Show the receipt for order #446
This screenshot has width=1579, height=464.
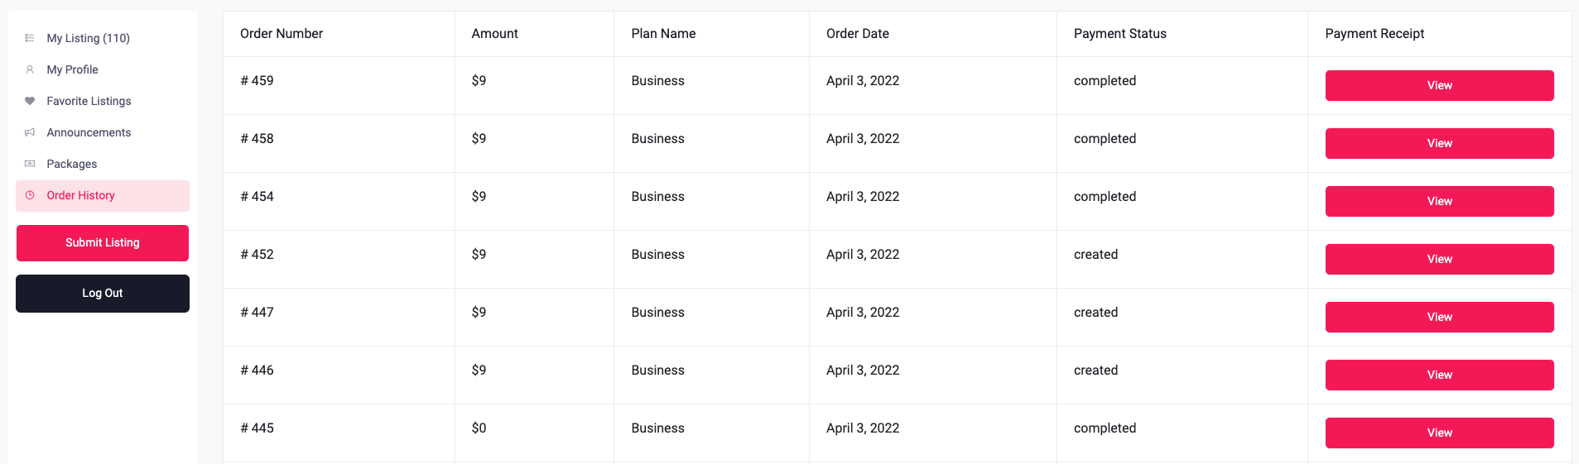click(x=1439, y=375)
